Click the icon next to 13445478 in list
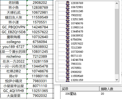122x99 pixels. tap(68, 31)
